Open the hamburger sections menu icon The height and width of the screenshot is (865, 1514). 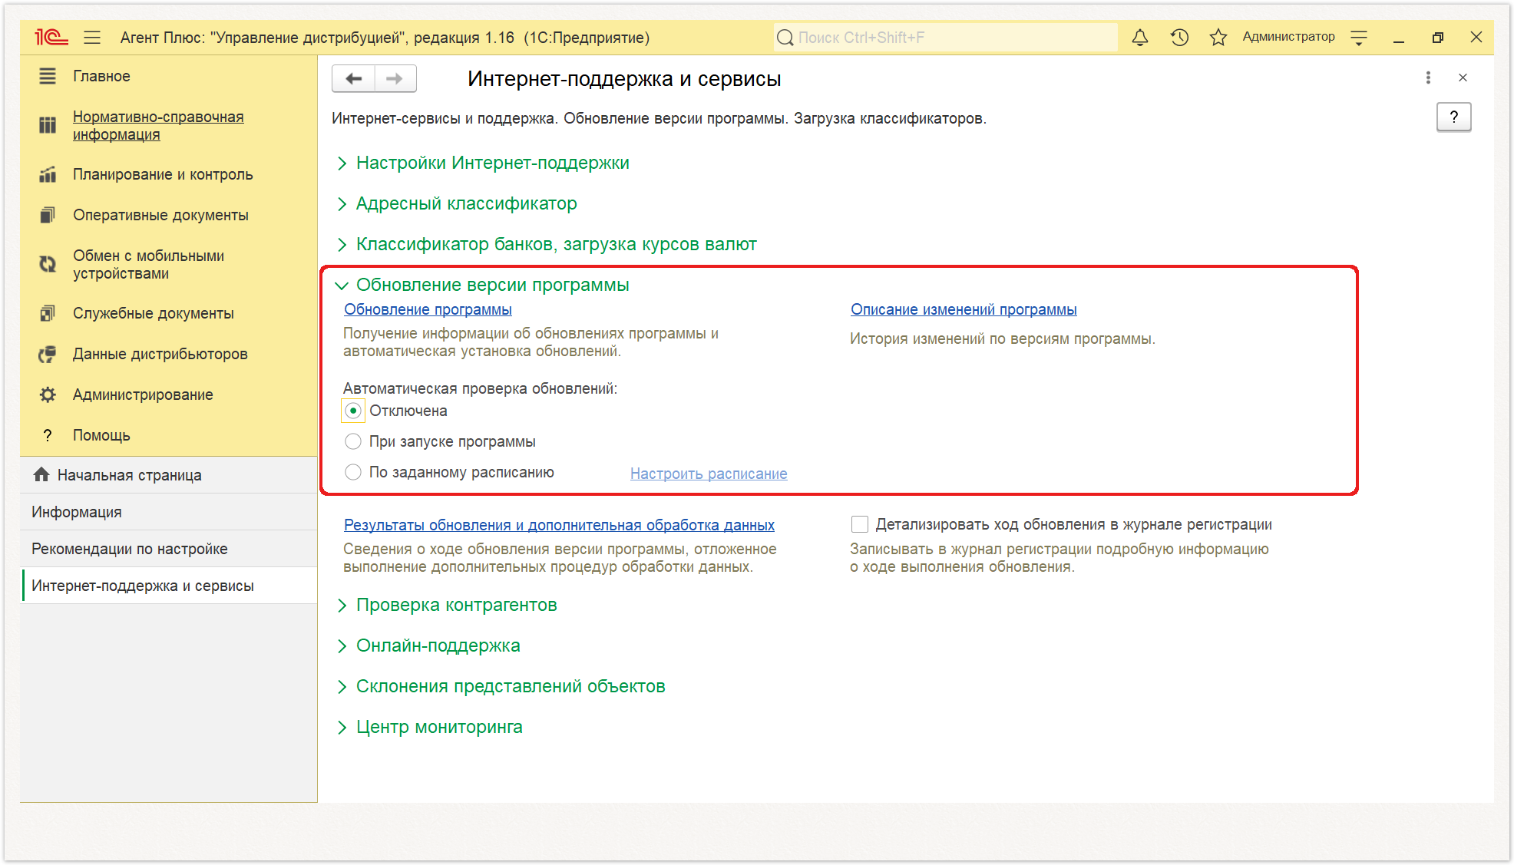tap(92, 38)
